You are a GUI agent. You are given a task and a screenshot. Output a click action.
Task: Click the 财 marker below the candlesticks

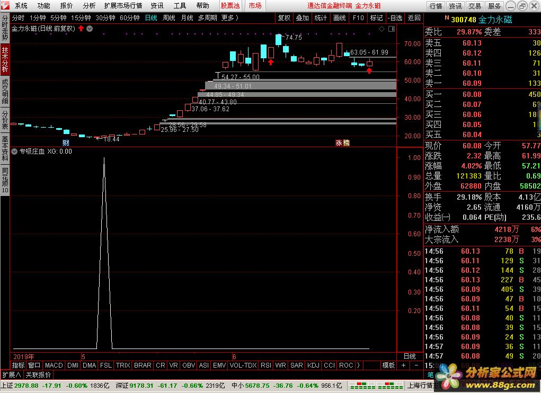click(x=66, y=142)
